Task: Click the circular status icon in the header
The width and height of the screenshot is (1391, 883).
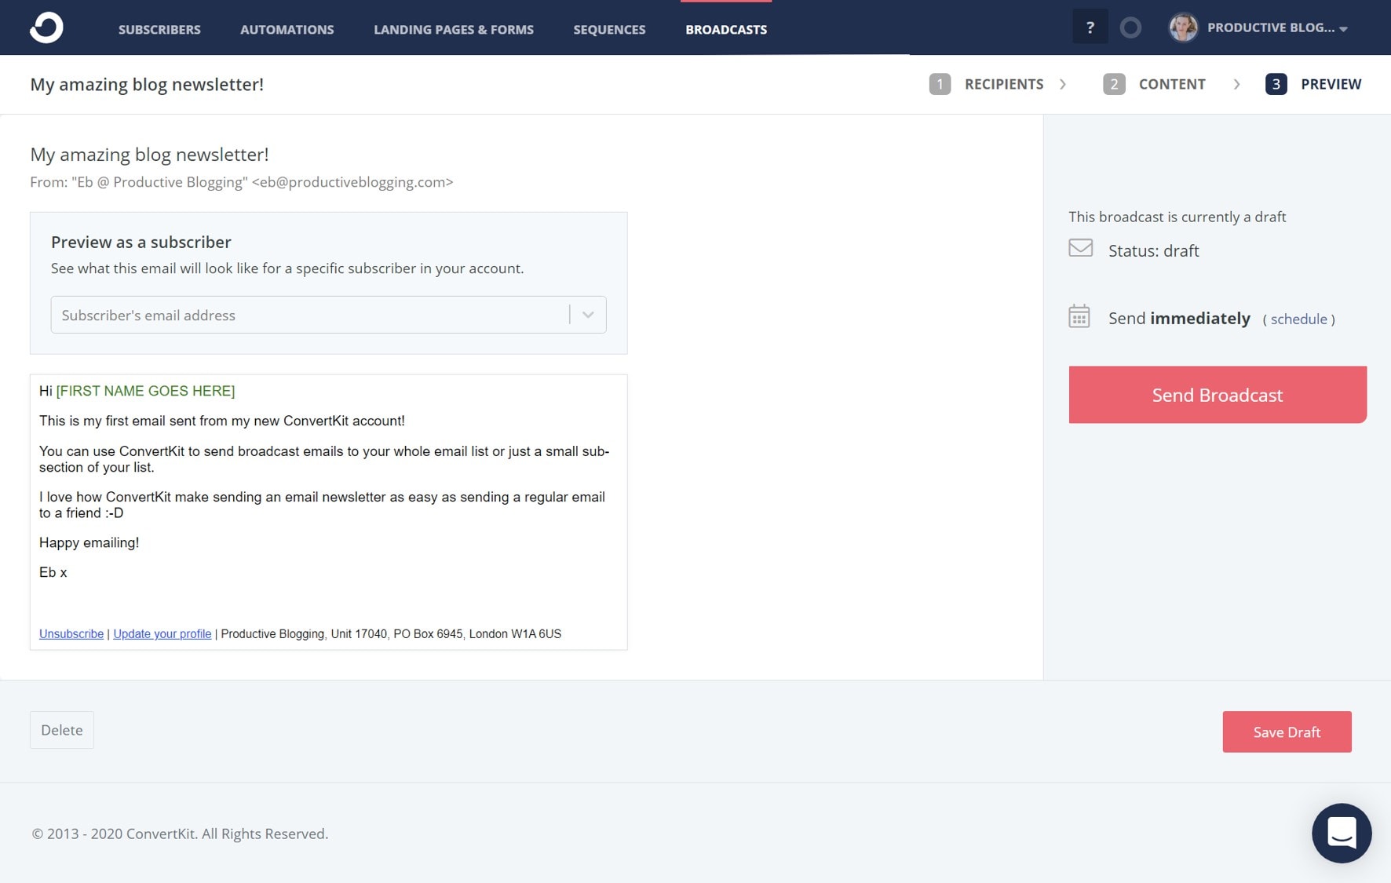Action: (1130, 28)
